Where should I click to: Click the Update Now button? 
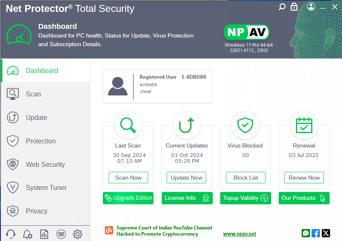pyautogui.click(x=186, y=178)
